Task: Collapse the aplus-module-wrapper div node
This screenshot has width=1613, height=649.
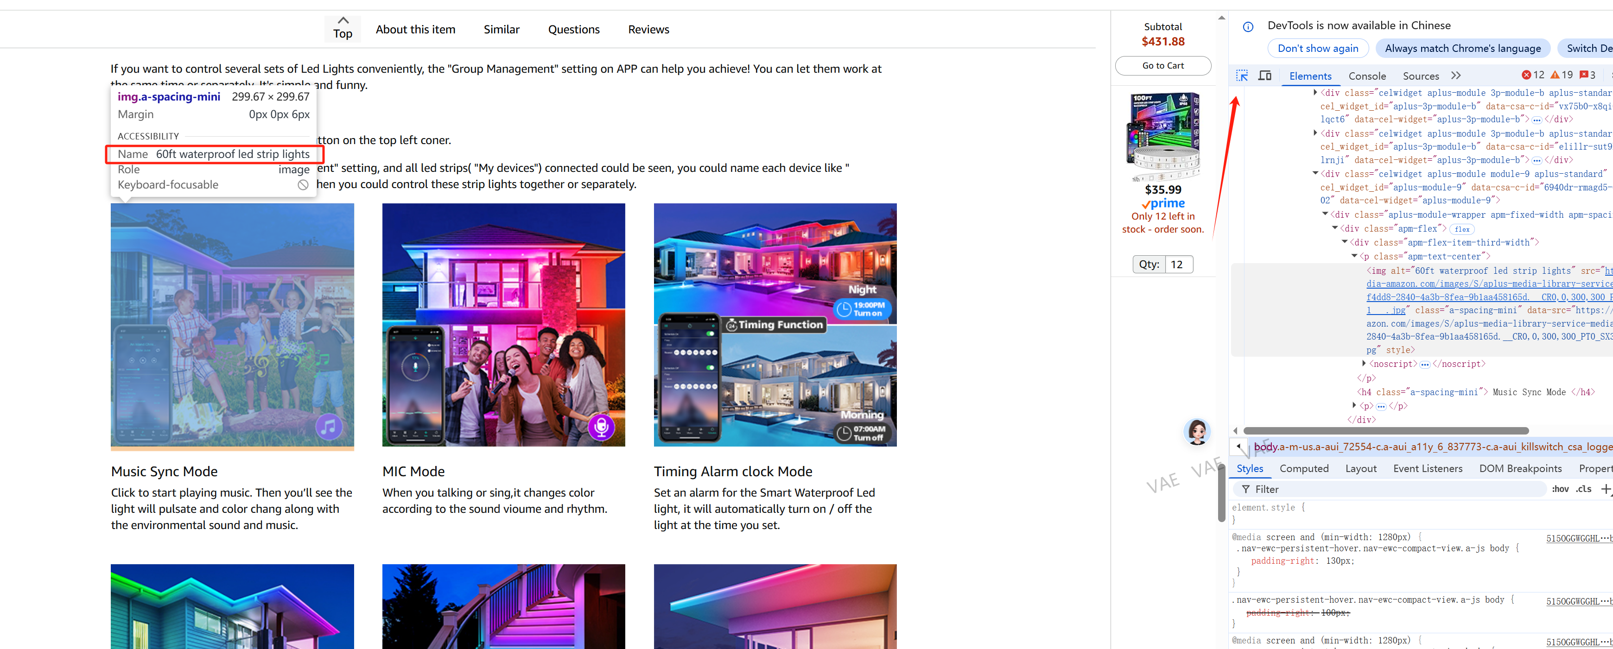Action: coord(1325,214)
